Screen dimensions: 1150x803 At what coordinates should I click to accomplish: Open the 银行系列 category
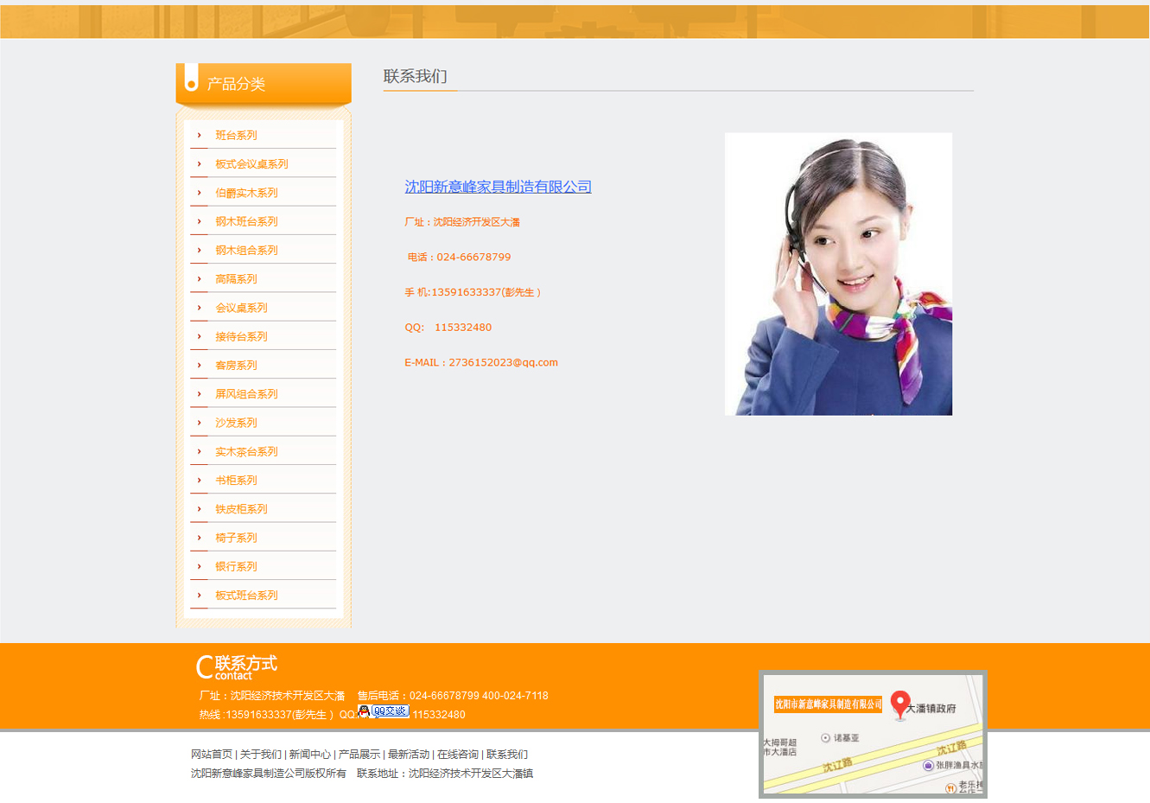pos(236,567)
